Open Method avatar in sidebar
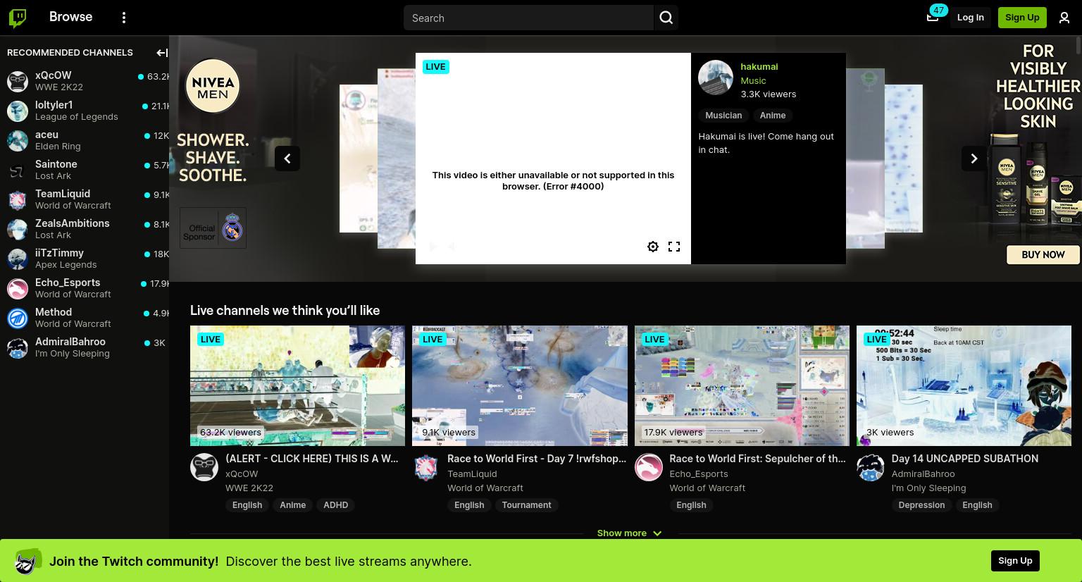The width and height of the screenshot is (1082, 582). pos(18,318)
